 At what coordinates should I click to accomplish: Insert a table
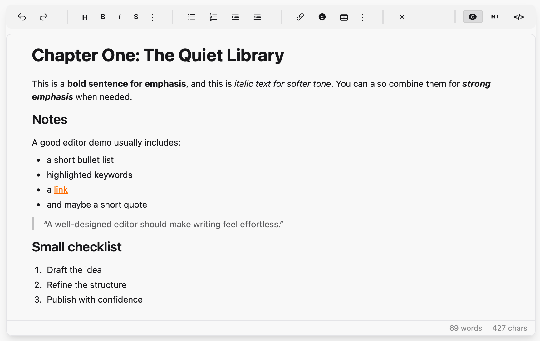[344, 17]
